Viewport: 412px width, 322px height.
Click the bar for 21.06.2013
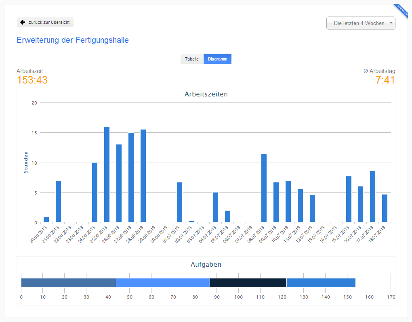point(58,201)
